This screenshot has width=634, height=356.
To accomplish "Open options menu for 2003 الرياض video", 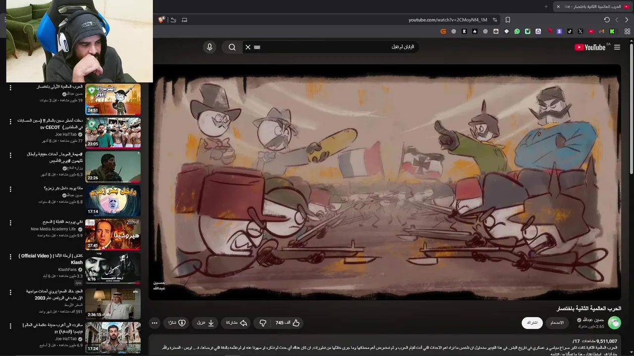I will coord(10,292).
